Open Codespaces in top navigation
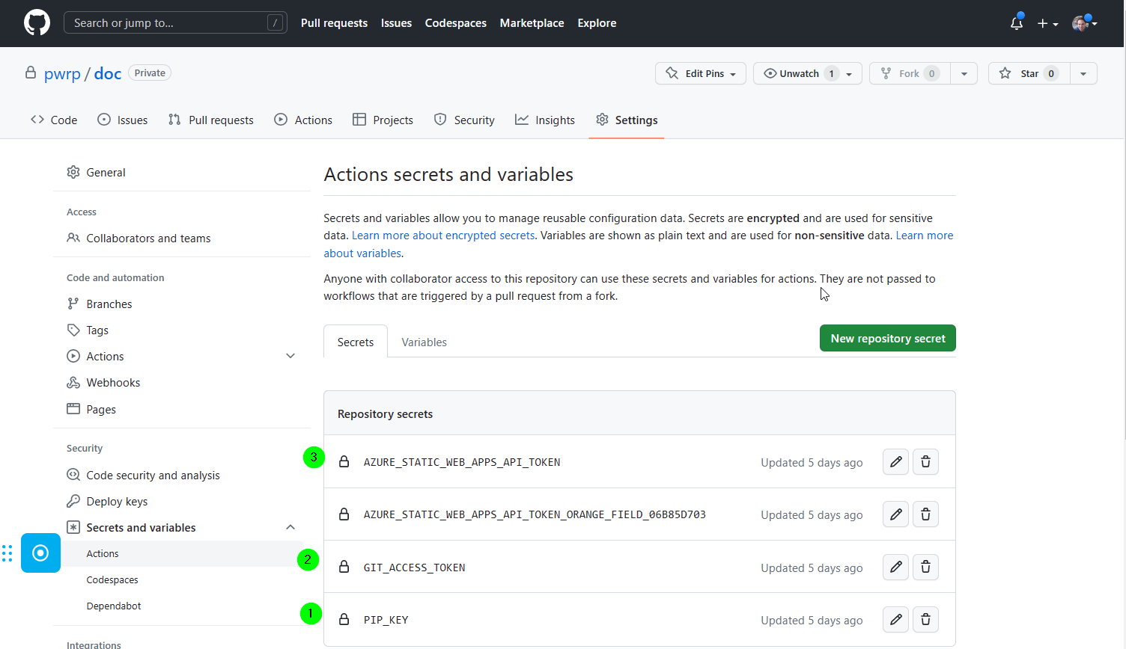 tap(455, 23)
